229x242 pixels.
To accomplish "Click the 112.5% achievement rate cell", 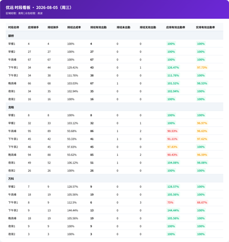I will coord(72,202).
